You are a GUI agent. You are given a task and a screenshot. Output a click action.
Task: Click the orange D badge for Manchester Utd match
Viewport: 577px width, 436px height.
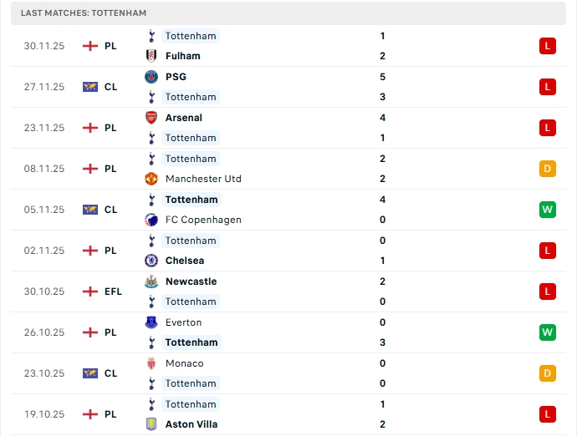pyautogui.click(x=548, y=169)
